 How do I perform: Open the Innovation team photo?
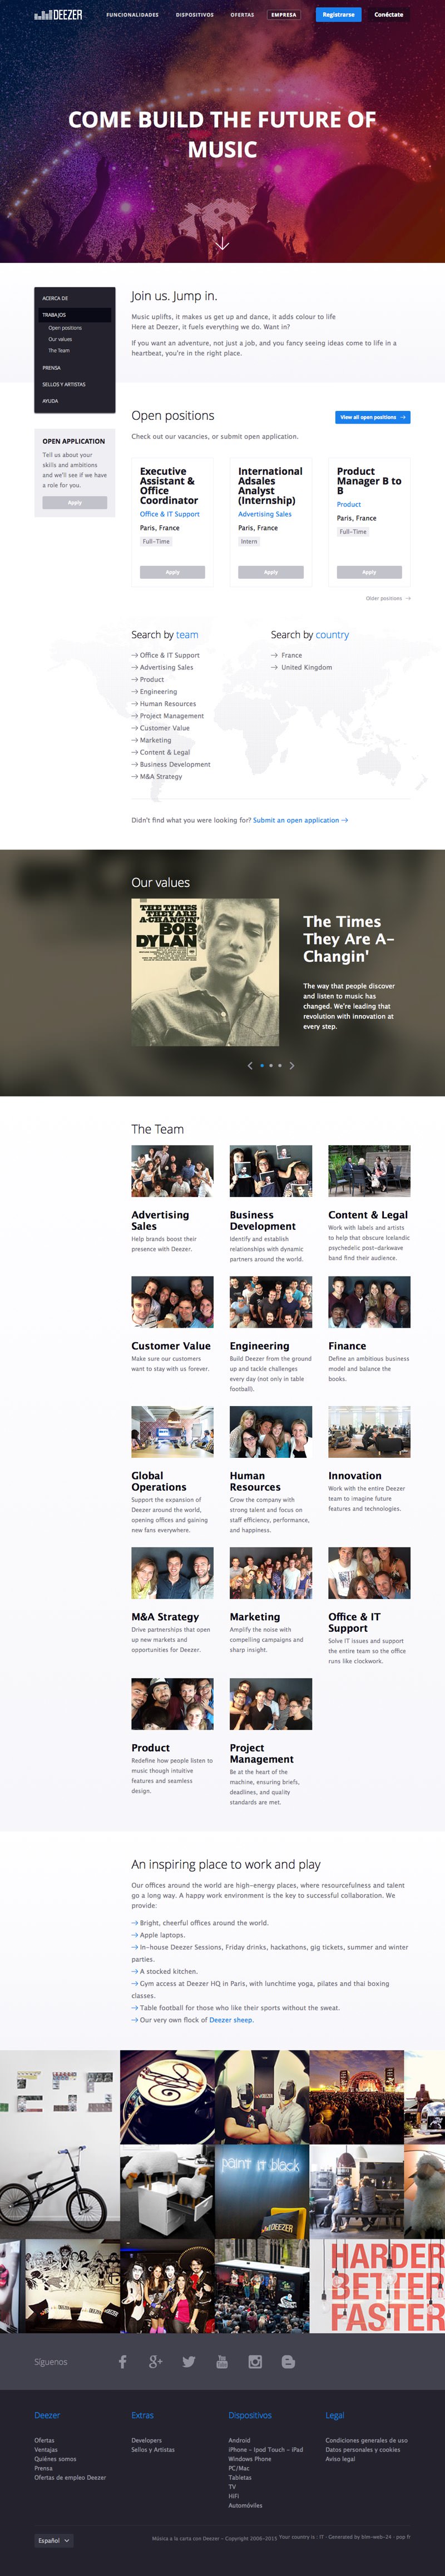coord(369,1432)
